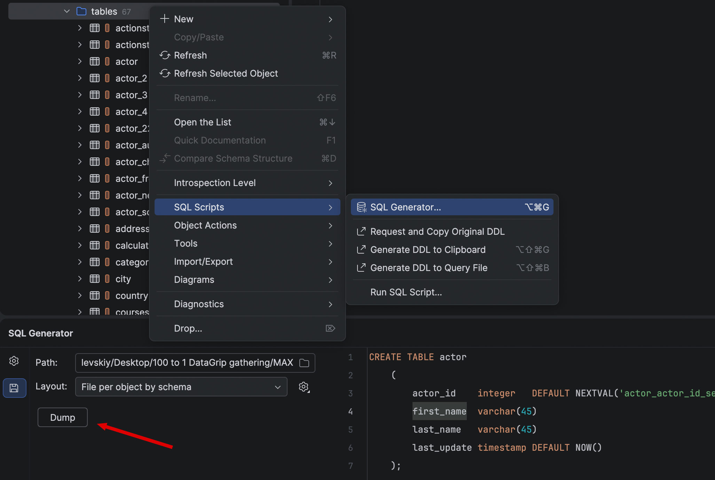Open SQL Generator settings gear on left
Image resolution: width=715 pixels, height=480 pixels.
(14, 361)
